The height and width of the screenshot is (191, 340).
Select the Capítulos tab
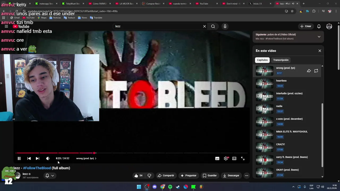262,60
